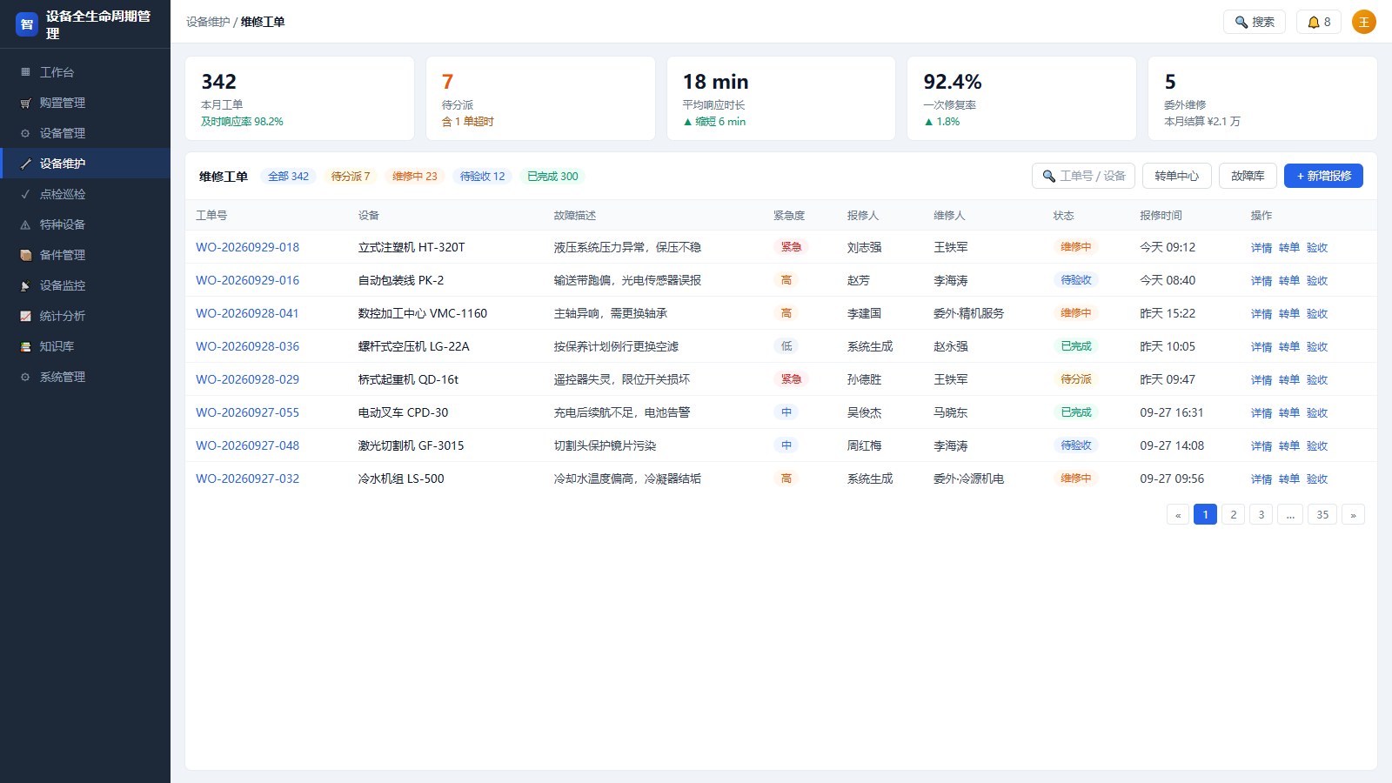Click 转单 for WO-20260927-032
The image size is (1392, 783).
point(1289,479)
